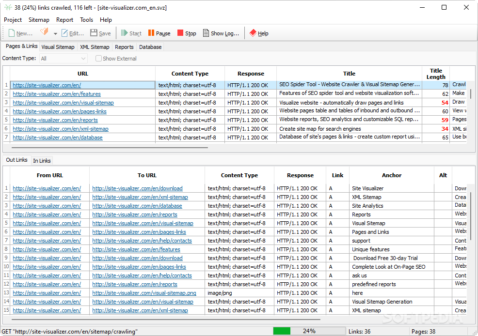Image resolution: width=478 pixels, height=336 pixels.
Task: Open the /en/features link in pages table
Action: click(57, 94)
